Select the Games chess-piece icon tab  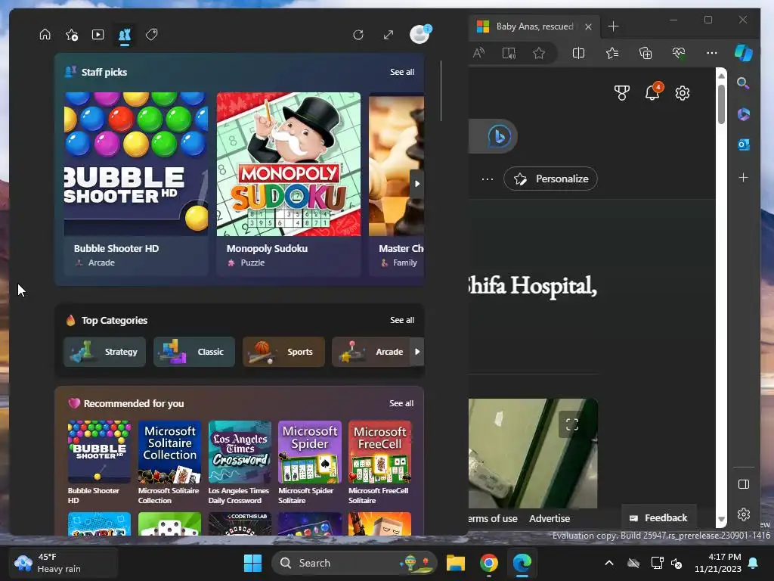tap(125, 35)
